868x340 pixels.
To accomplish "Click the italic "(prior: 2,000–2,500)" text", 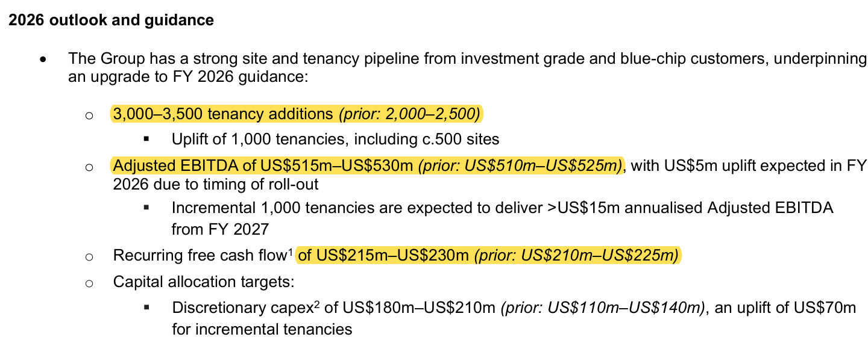I will pyautogui.click(x=411, y=114).
